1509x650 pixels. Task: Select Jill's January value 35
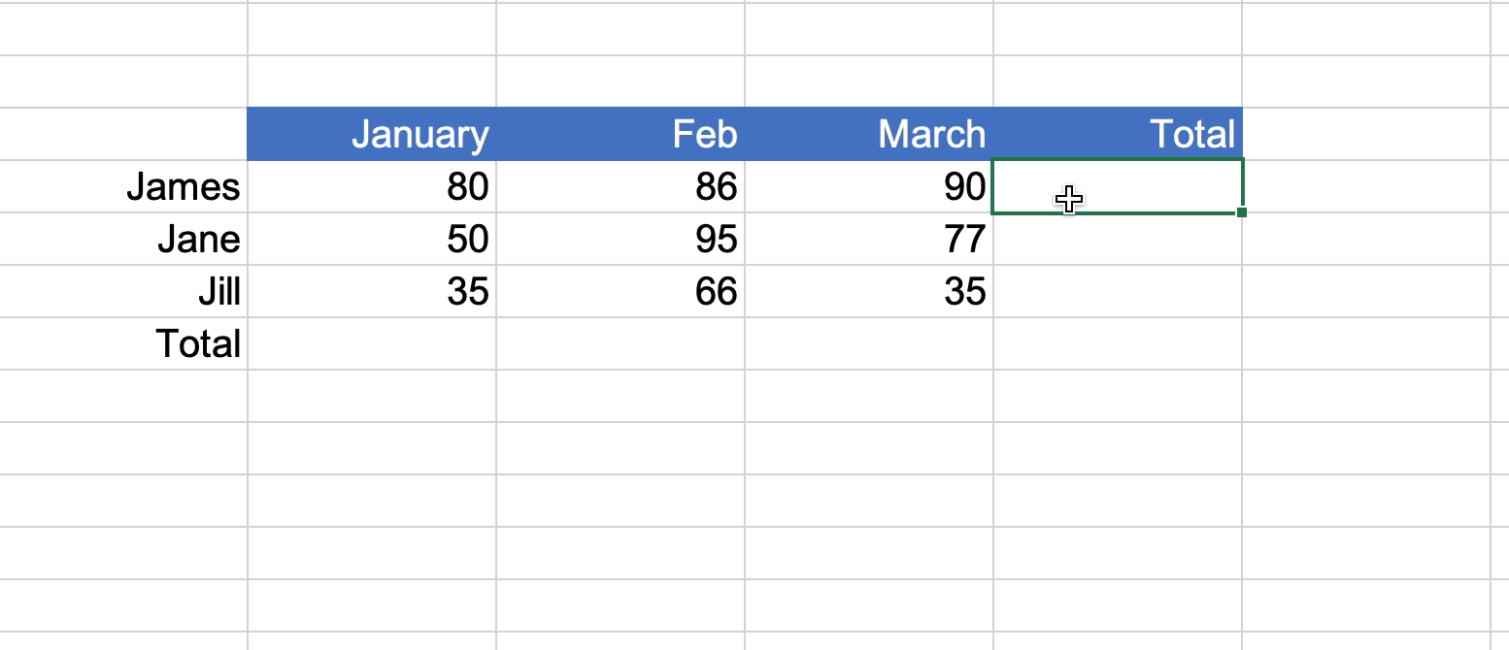[x=372, y=291]
